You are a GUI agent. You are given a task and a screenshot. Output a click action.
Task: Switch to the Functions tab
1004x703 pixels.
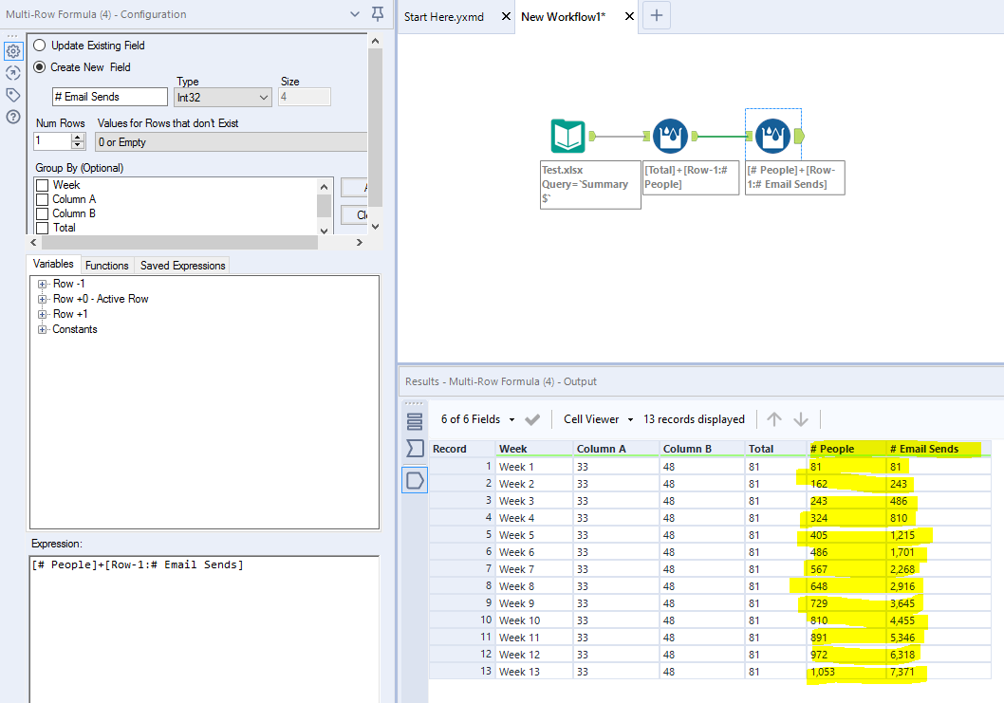coord(106,266)
